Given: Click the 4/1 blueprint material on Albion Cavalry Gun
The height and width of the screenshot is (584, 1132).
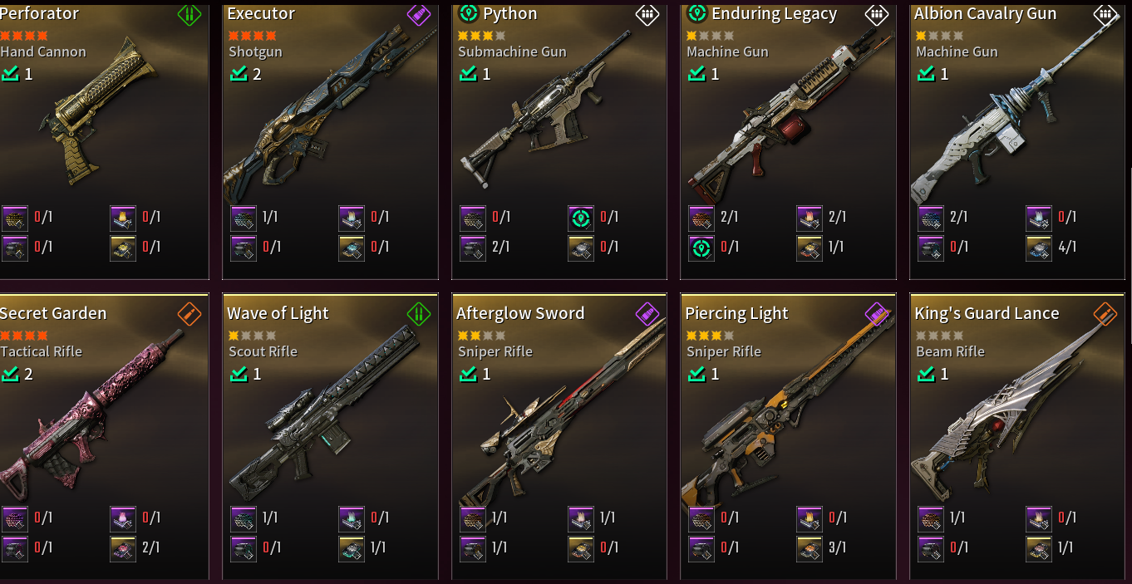Looking at the screenshot, I should tap(1039, 248).
